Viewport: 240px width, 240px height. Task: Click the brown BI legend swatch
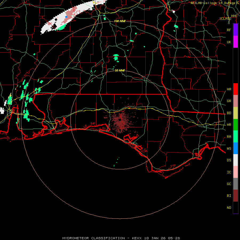(235, 196)
